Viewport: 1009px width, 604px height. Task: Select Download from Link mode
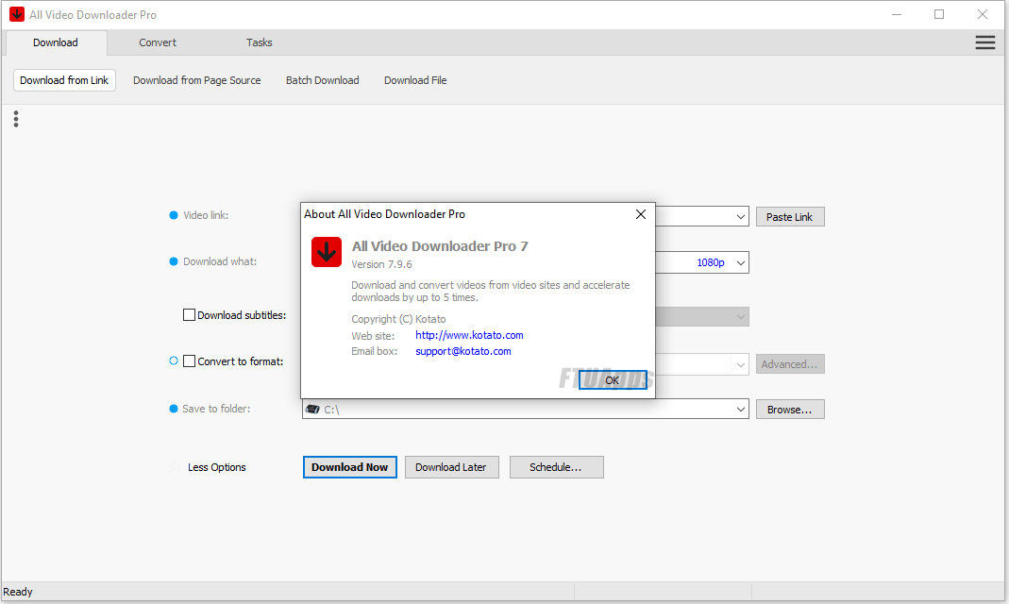[x=64, y=80]
